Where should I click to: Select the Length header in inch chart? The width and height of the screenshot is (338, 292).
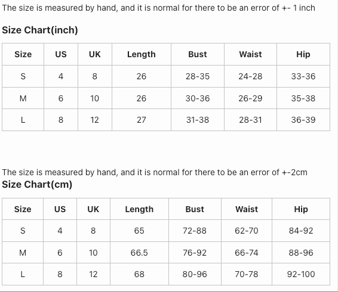pyautogui.click(x=142, y=54)
